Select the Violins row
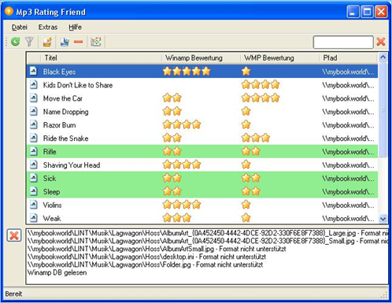Screen dimensions: 392x303 tap(202, 205)
